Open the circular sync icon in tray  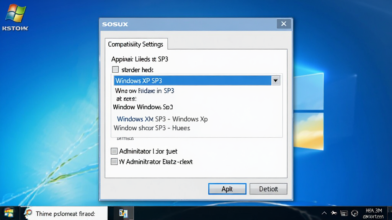coord(354,213)
